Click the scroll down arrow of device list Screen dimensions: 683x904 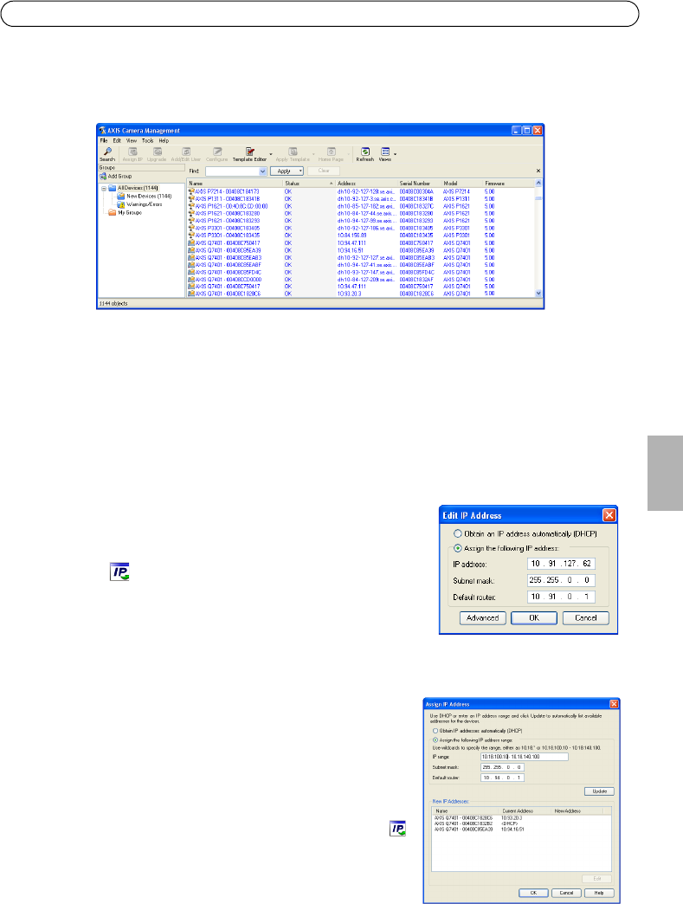[x=538, y=293]
